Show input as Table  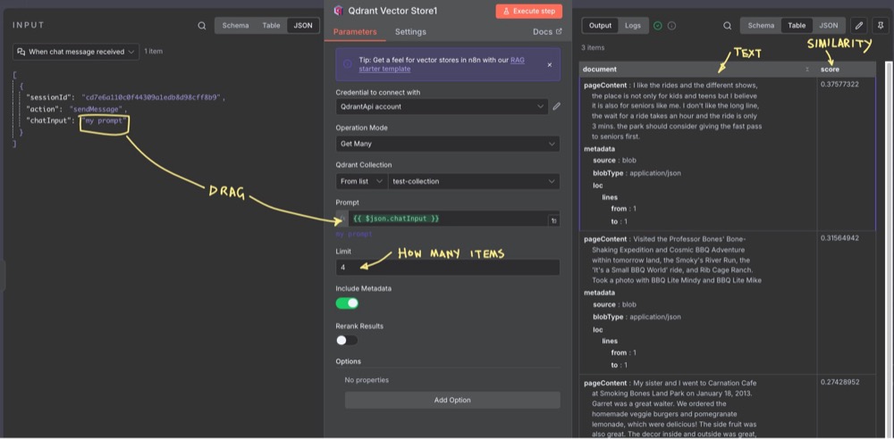tap(271, 26)
